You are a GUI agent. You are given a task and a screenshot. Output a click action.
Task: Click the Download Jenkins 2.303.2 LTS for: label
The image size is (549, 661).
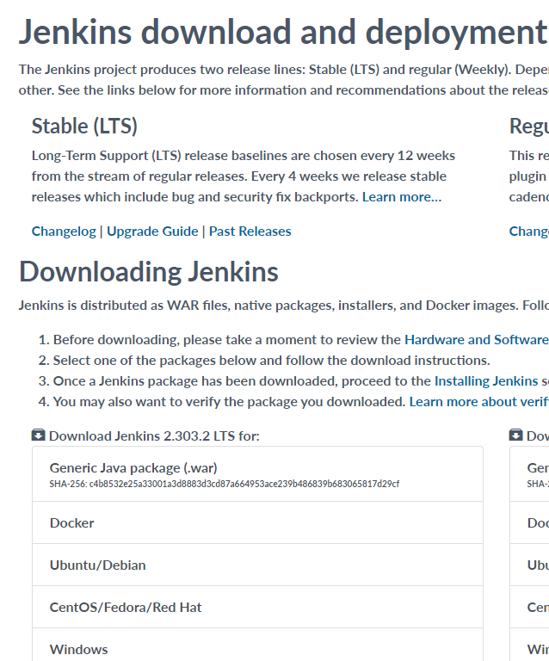(x=154, y=436)
